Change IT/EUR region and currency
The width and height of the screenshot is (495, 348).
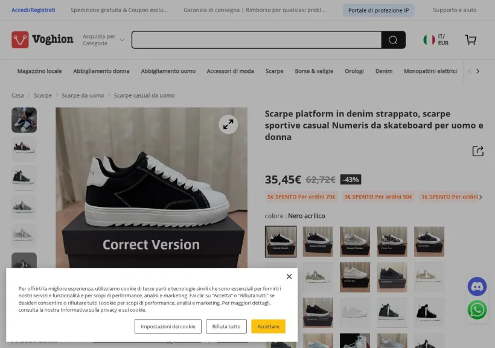(x=443, y=40)
